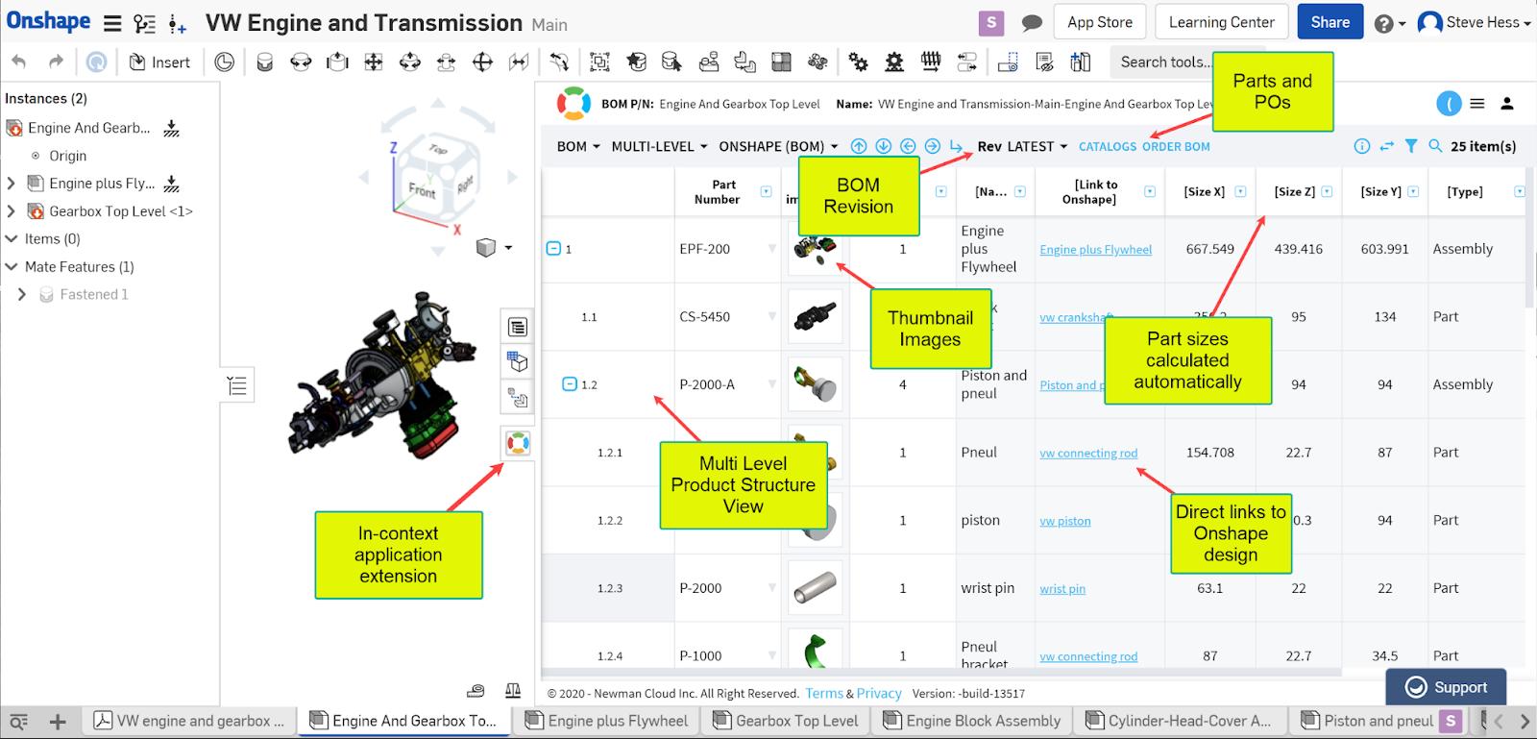This screenshot has height=739, width=1537.
Task: Click the undo arrow in the toolbar
Action: (19, 62)
